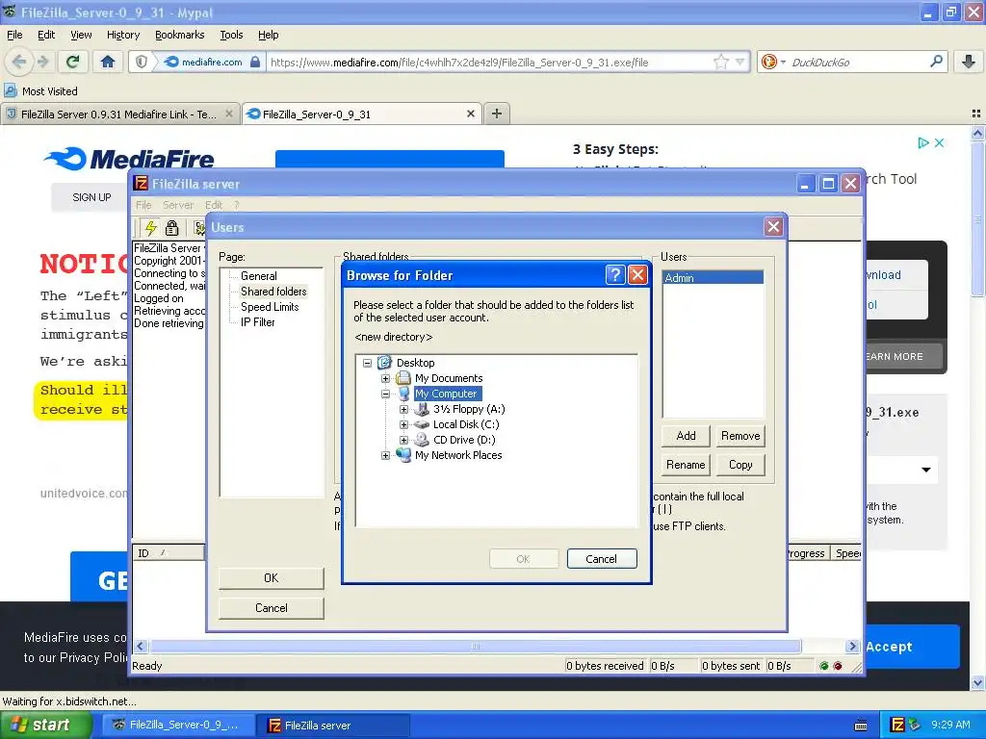Viewport: 986px width, 739px height.
Task: Select the General page in Users dialog
Action: (258, 276)
